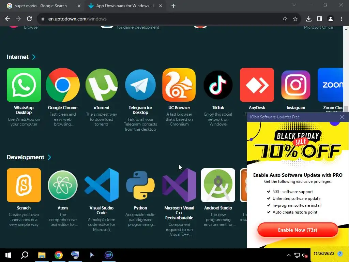The image size is (349, 262).
Task: Switch to the super mario Google Search tab
Action: click(41, 6)
